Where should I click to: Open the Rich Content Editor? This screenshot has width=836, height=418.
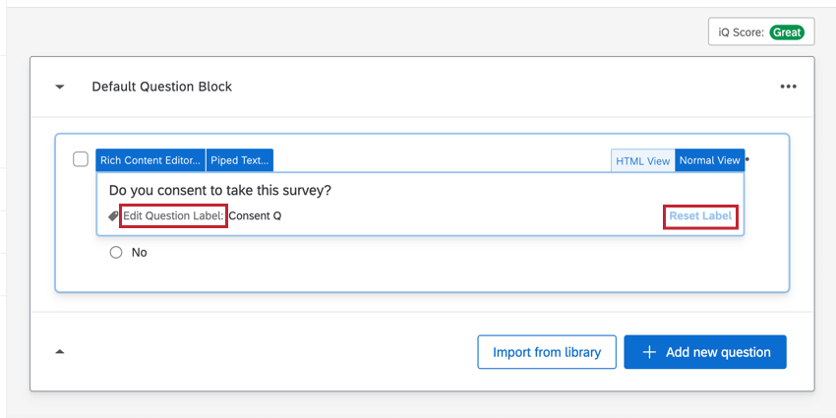[150, 160]
